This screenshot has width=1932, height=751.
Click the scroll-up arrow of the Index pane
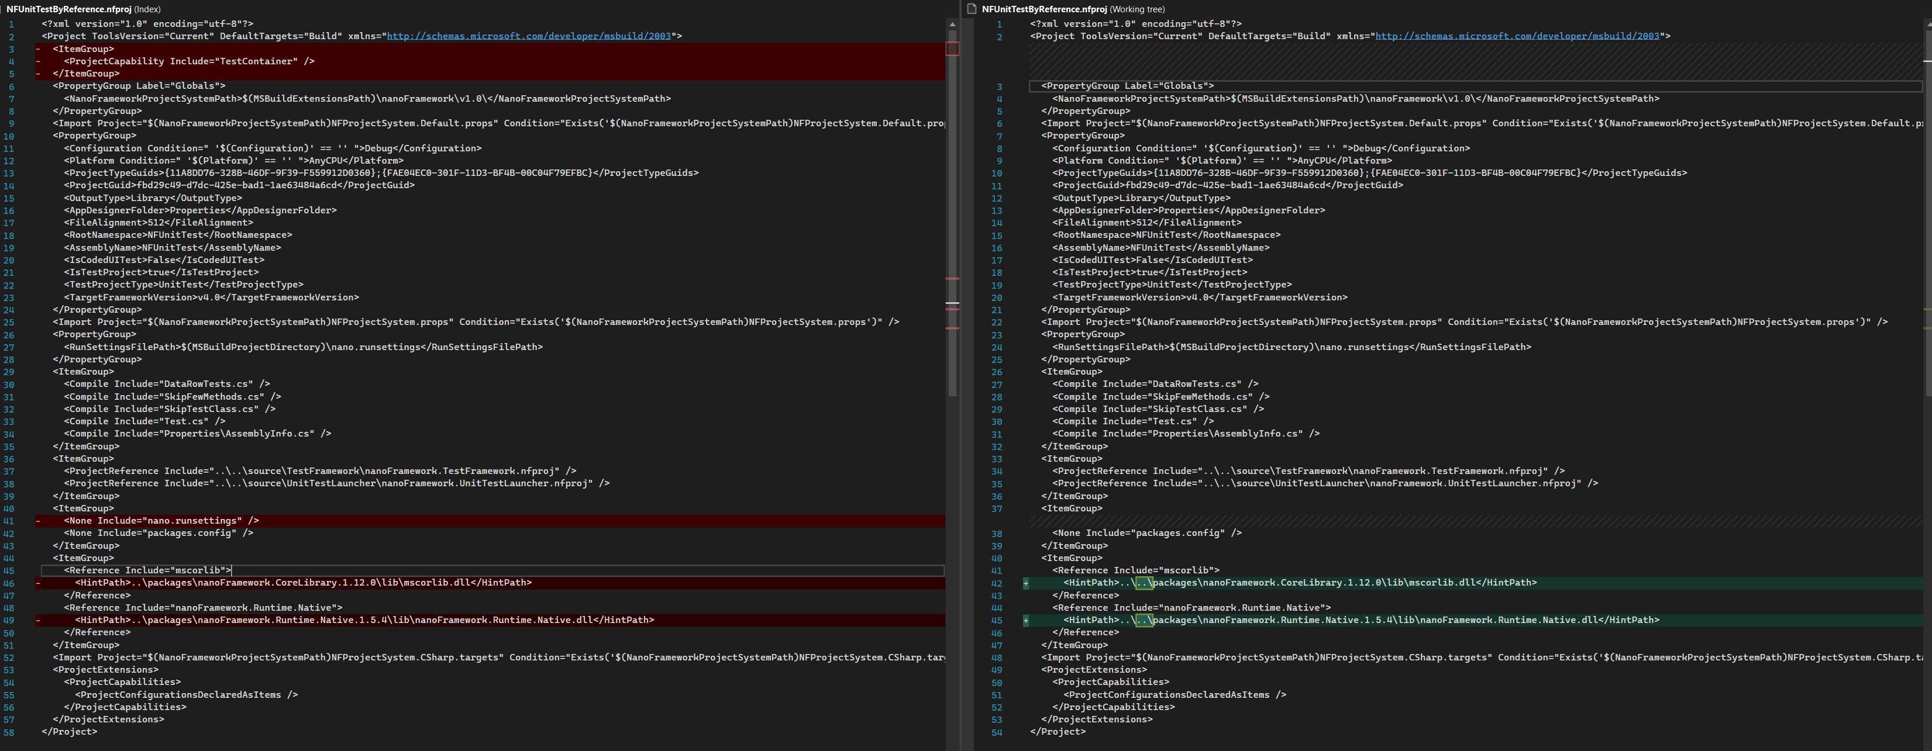952,24
